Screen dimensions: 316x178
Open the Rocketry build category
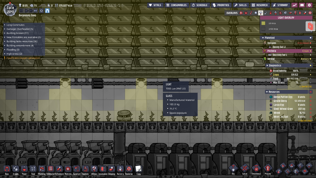(x=120, y=169)
